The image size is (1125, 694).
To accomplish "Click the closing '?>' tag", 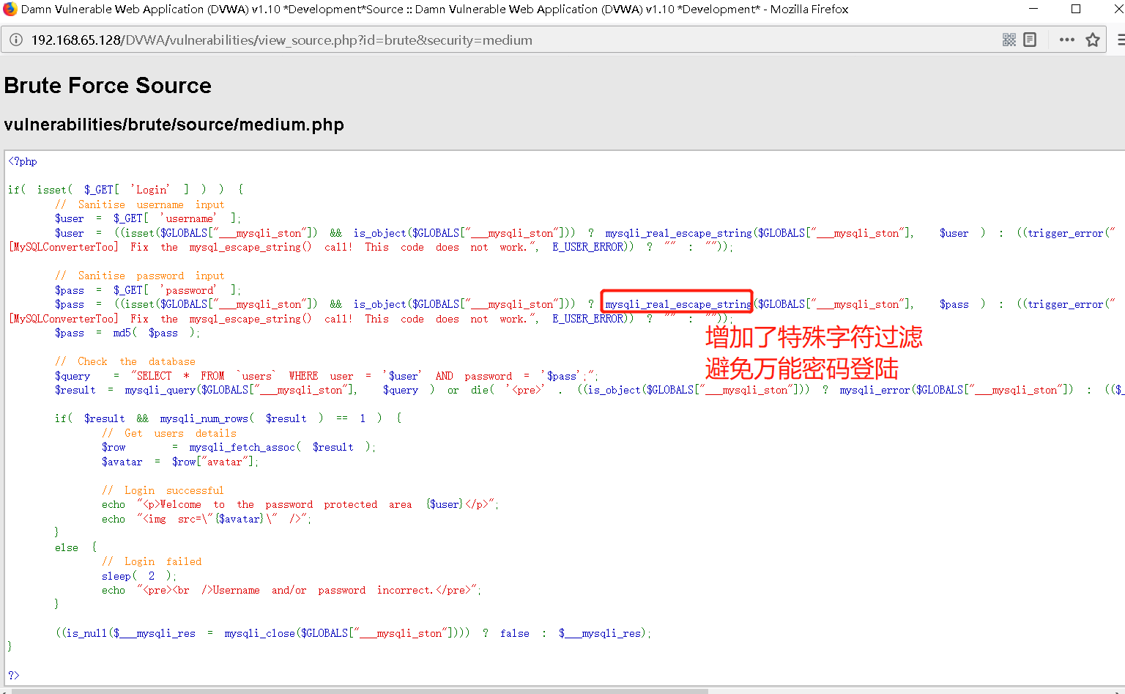I will [x=14, y=676].
